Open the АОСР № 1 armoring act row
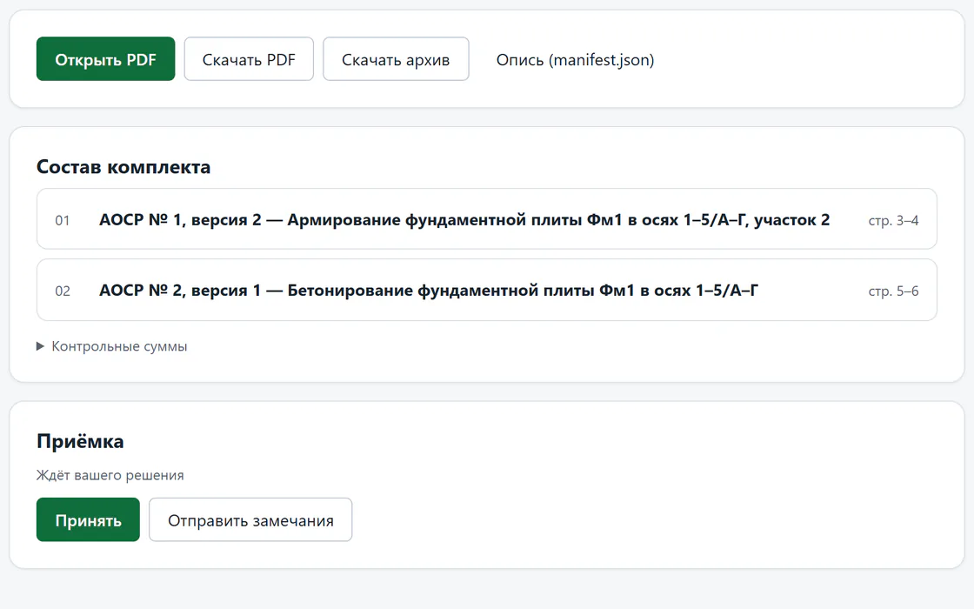Screen dimensions: 974x609 486,219
